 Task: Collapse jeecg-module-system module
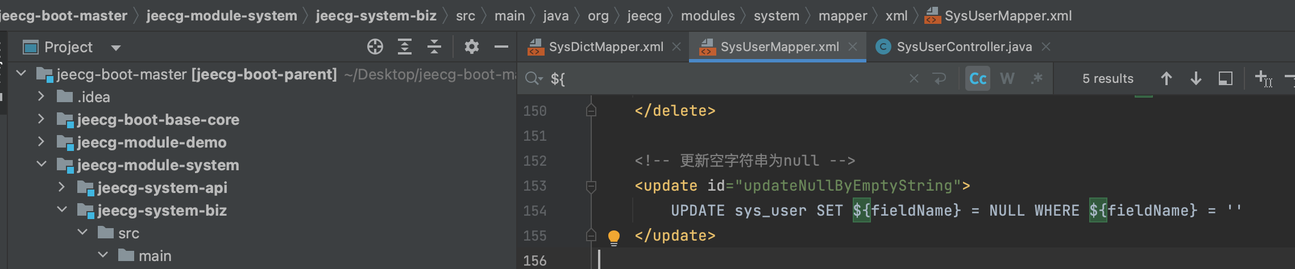tap(41, 164)
